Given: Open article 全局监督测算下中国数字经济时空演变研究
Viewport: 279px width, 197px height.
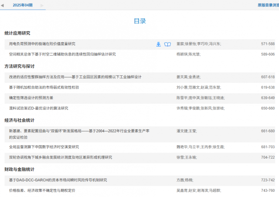Looking at the screenshot, I should click(x=44, y=147).
